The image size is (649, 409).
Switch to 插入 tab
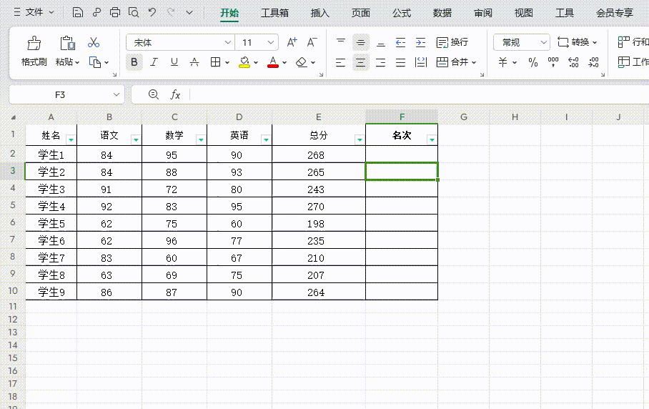click(x=320, y=13)
